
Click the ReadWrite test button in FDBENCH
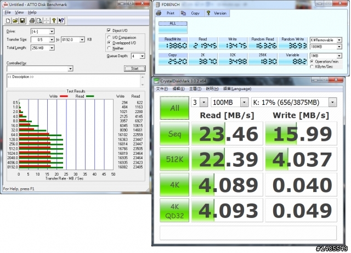173,43
